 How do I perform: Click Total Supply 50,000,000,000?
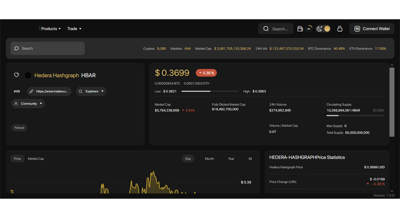pyautogui.click(x=357, y=133)
